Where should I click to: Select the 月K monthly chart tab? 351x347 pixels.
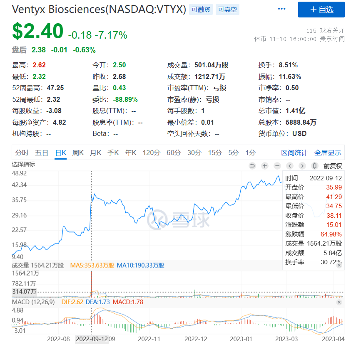click(96, 153)
